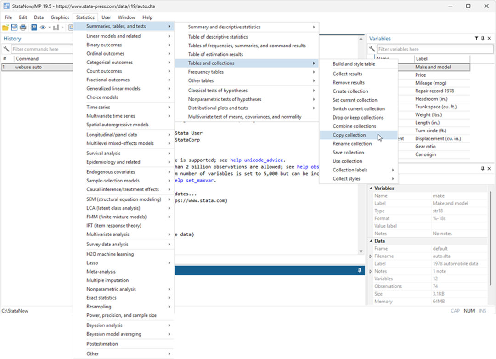The width and height of the screenshot is (496, 359).
Task: Expand the Notes row under Data
Action: tap(371, 271)
